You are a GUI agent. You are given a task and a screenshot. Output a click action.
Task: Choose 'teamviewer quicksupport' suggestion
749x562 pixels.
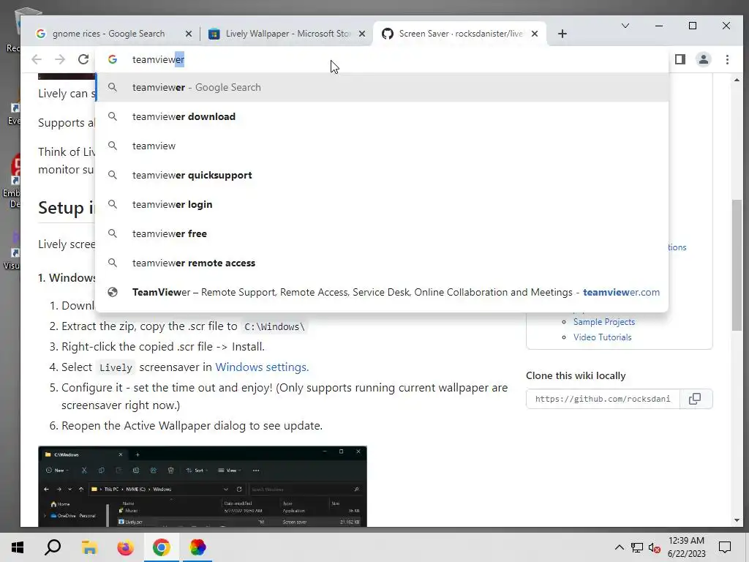point(382,175)
